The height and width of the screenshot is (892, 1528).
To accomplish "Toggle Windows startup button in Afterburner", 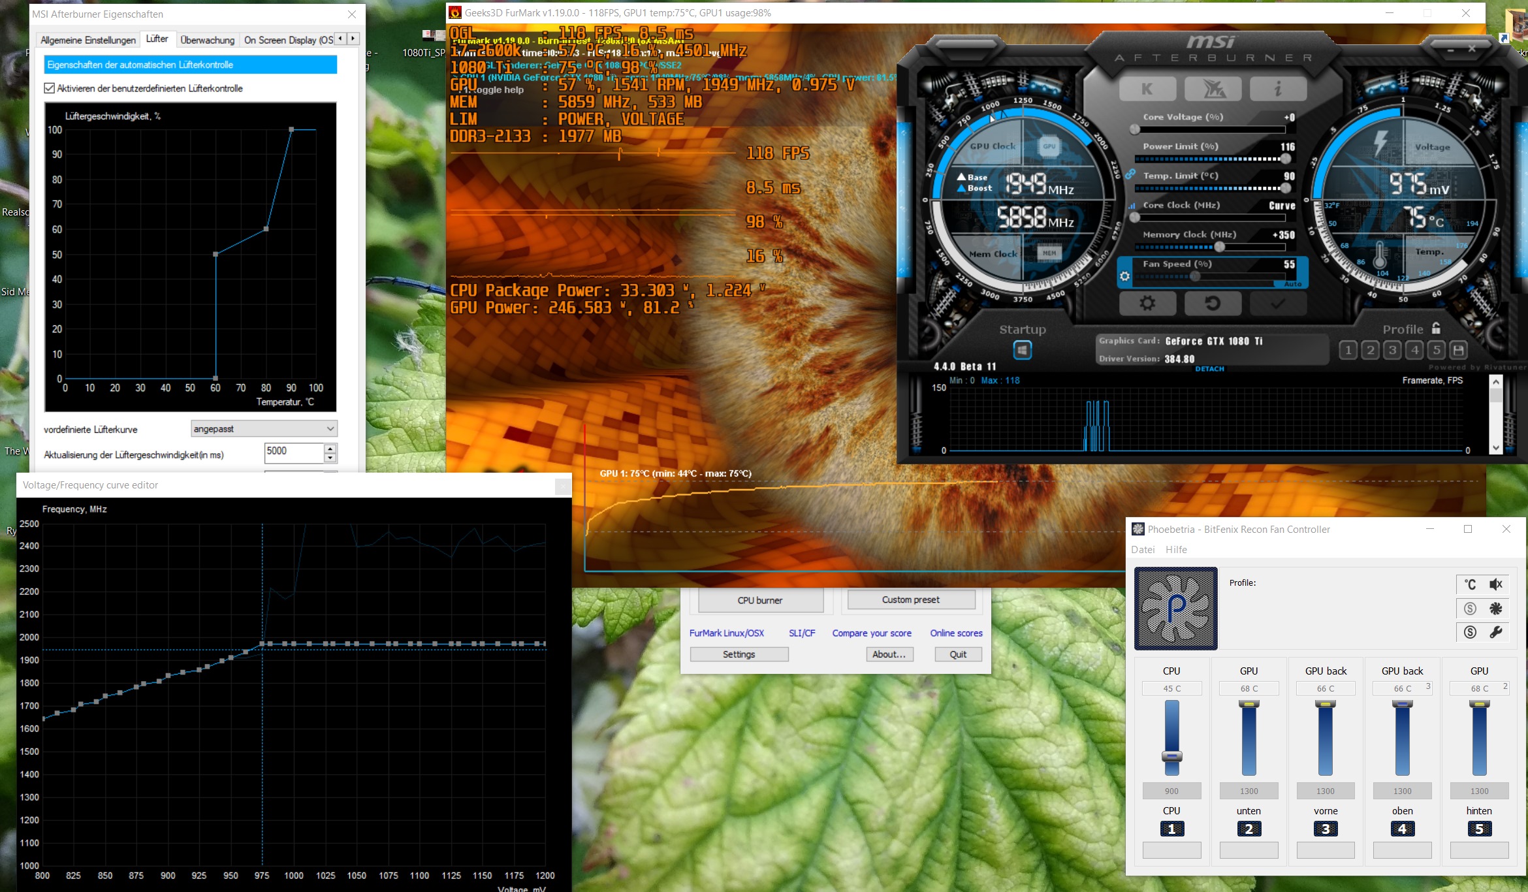I will (1023, 351).
